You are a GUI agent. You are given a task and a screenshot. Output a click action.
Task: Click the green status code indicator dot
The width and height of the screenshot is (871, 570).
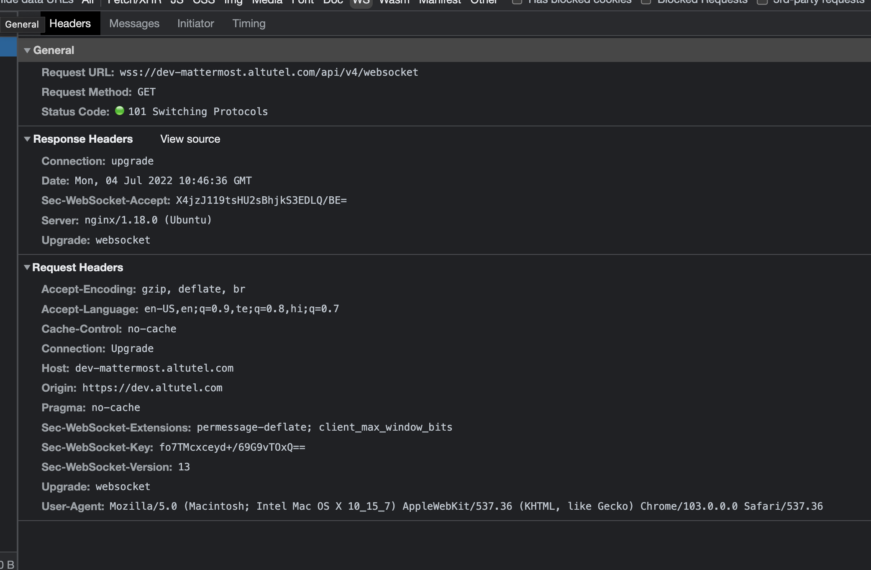[x=120, y=110]
